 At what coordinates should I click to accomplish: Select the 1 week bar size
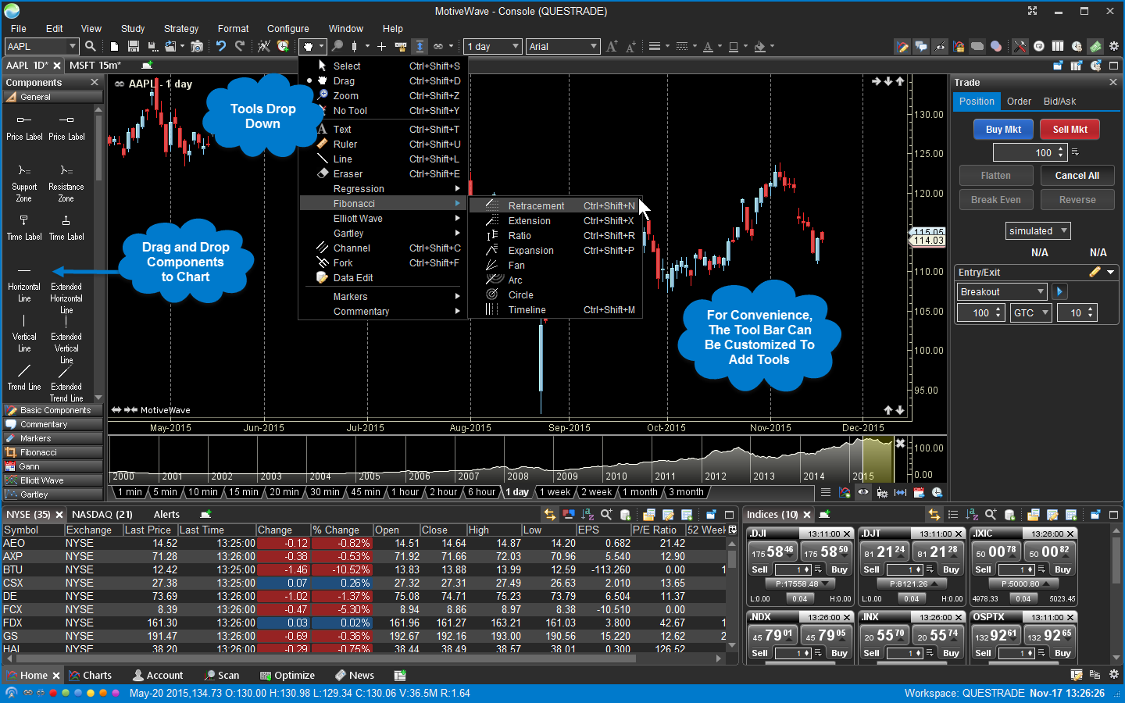pyautogui.click(x=555, y=492)
